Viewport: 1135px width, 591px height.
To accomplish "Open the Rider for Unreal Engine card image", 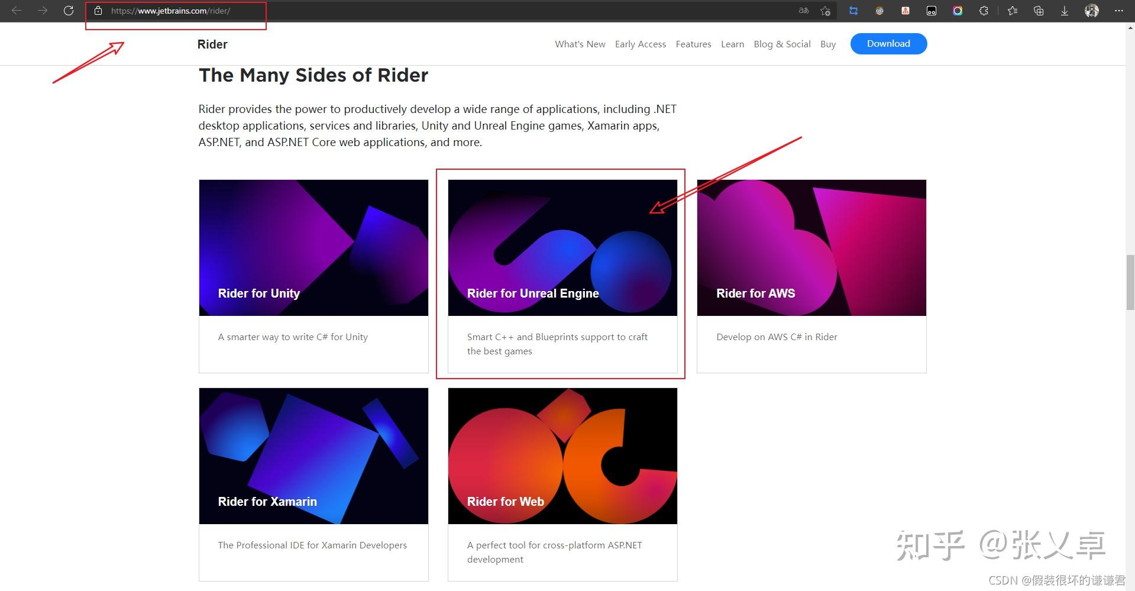I will pyautogui.click(x=562, y=248).
